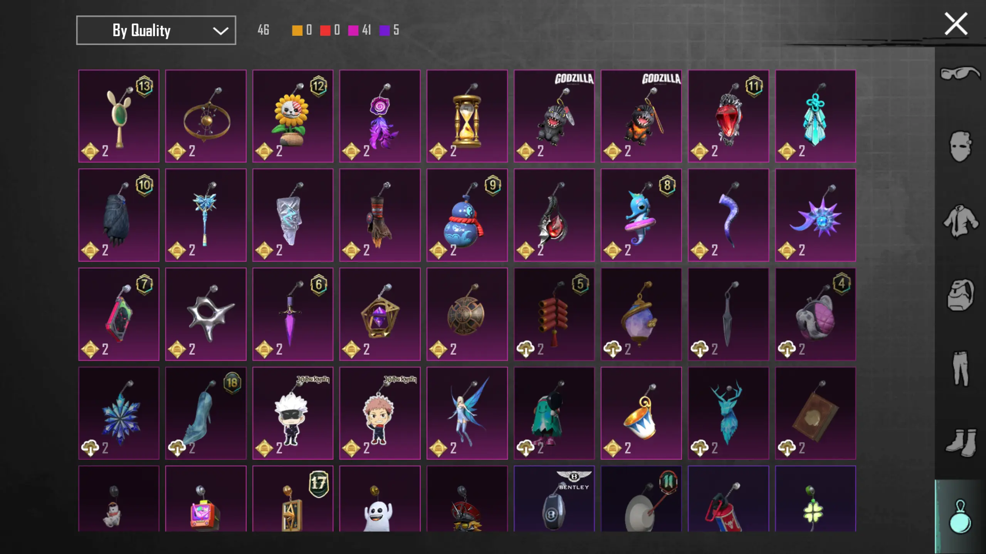This screenshot has height=554, width=986.
Task: Click the orange quality color square
Action: click(297, 30)
